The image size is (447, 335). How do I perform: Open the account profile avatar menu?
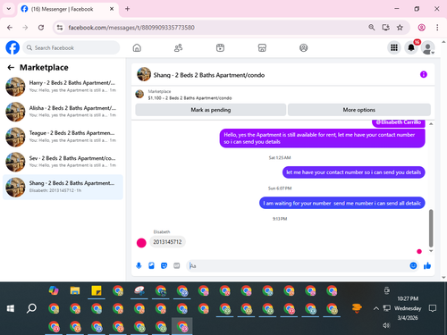428,47
